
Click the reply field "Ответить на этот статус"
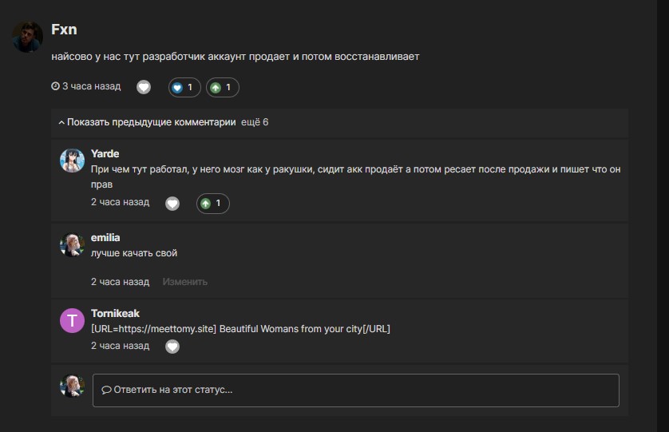coord(356,390)
